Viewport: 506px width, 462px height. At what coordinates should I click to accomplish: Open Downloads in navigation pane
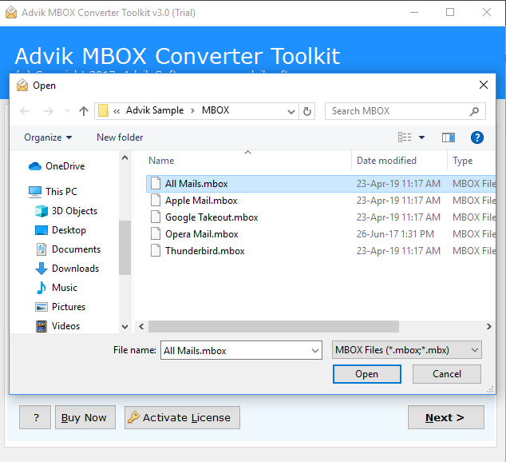pos(67,269)
